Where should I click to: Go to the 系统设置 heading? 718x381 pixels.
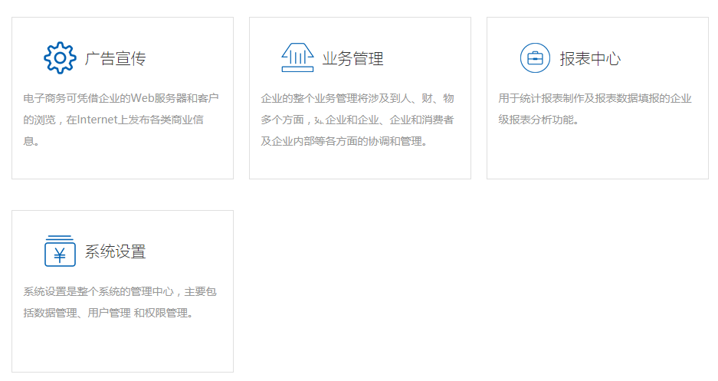click(115, 251)
